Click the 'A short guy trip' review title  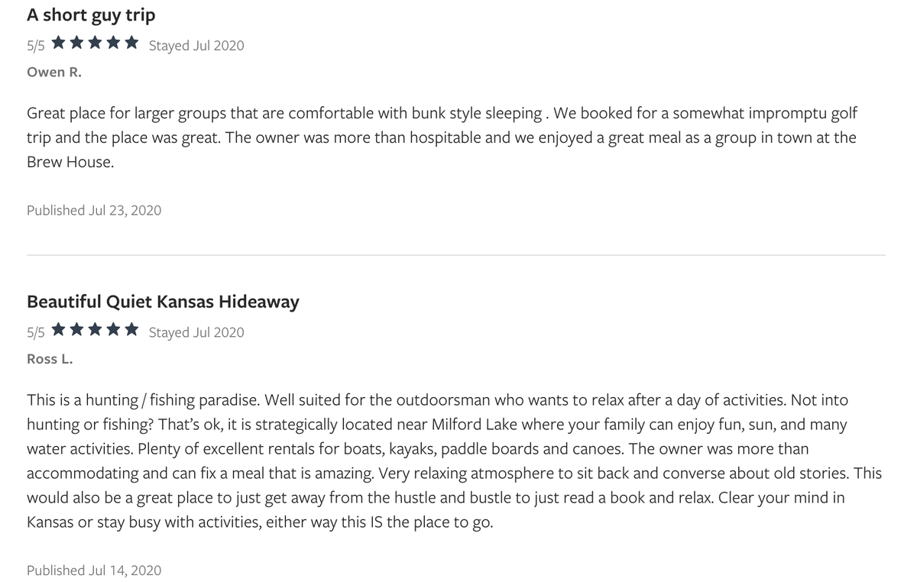91,15
